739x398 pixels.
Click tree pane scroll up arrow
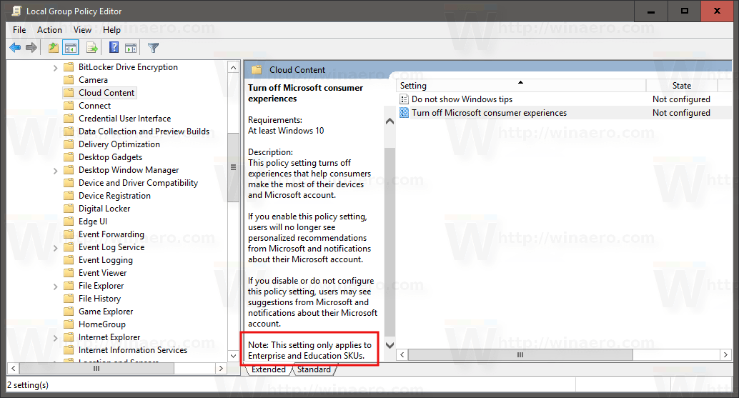coord(233,67)
